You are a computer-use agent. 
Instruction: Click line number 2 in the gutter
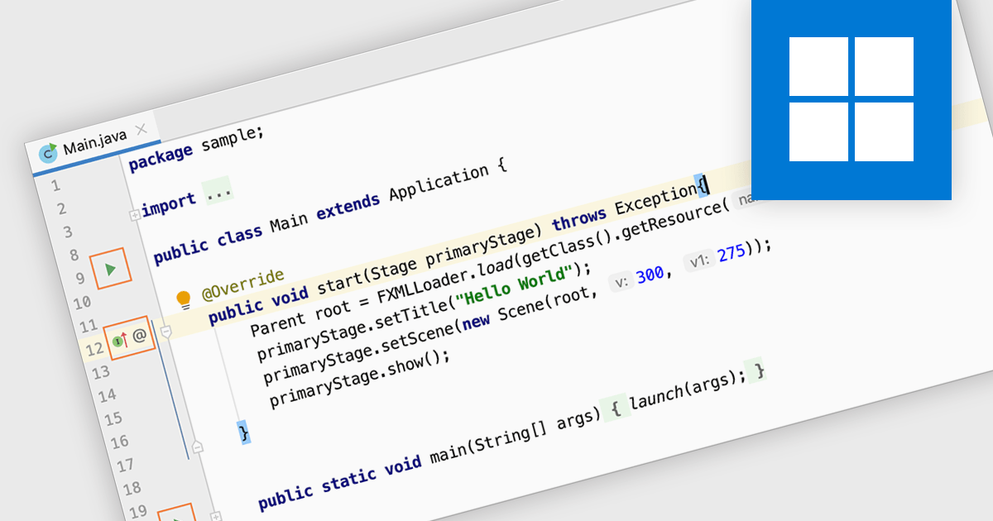(x=61, y=209)
